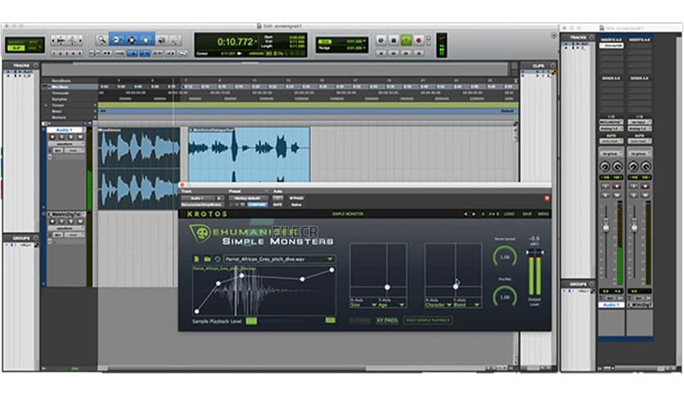Select the Grabber hand tool
The height and width of the screenshot is (396, 684).
tap(148, 38)
